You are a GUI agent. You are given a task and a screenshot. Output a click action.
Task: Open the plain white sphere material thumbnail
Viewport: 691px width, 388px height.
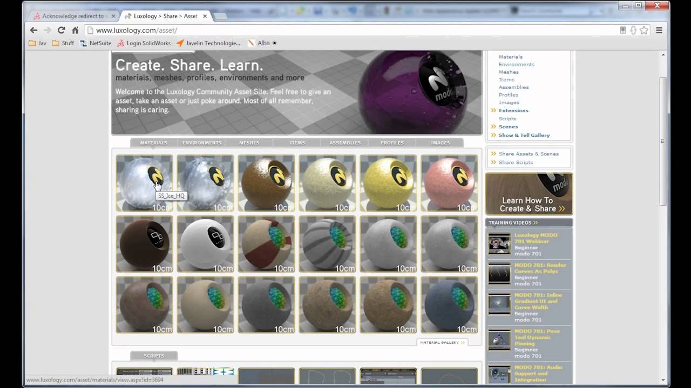(205, 244)
